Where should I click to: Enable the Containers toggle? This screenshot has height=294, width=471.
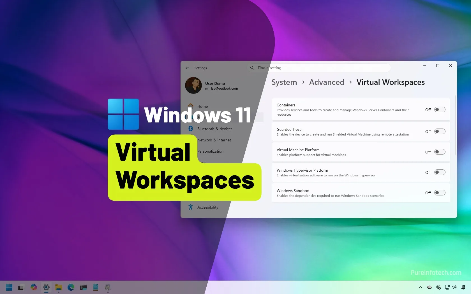pyautogui.click(x=439, y=109)
